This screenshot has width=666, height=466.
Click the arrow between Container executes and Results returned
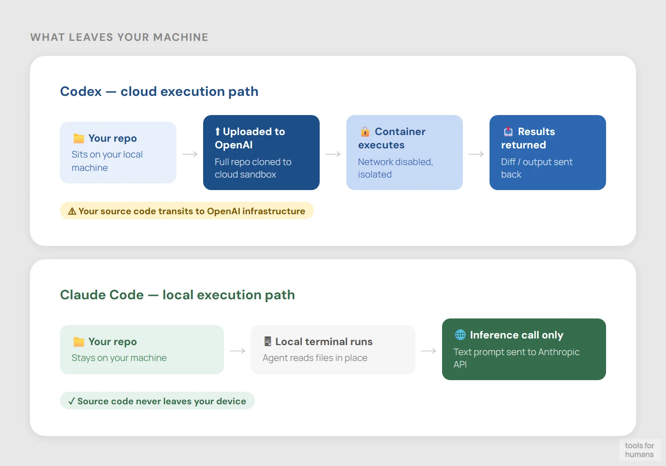[x=476, y=154]
